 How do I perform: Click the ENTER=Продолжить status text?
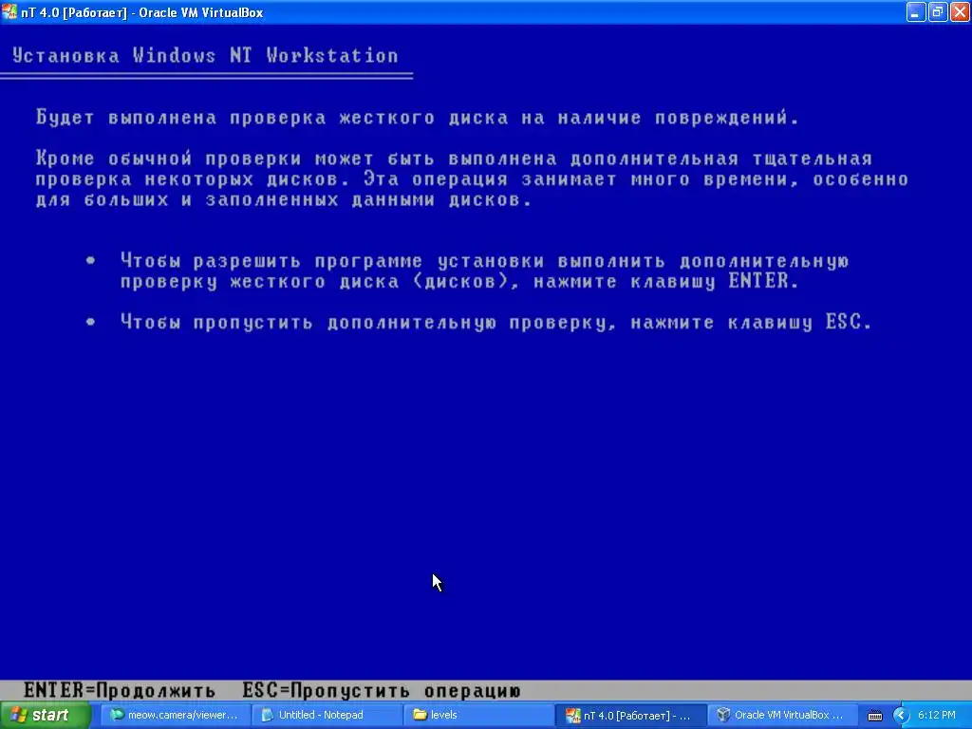(120, 691)
